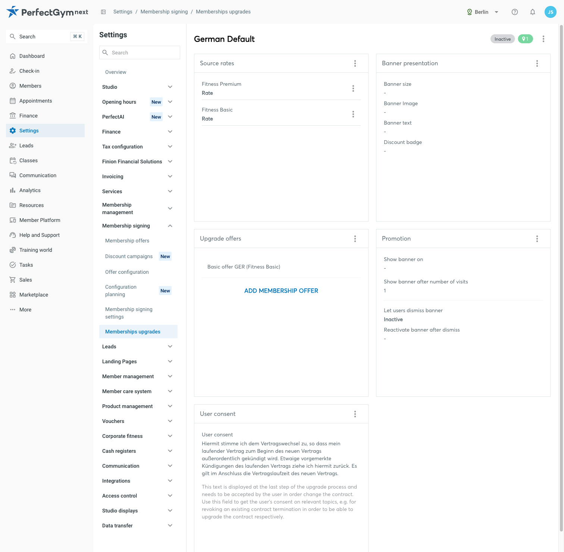Open Fitness Basic rate options menu

coord(353,114)
